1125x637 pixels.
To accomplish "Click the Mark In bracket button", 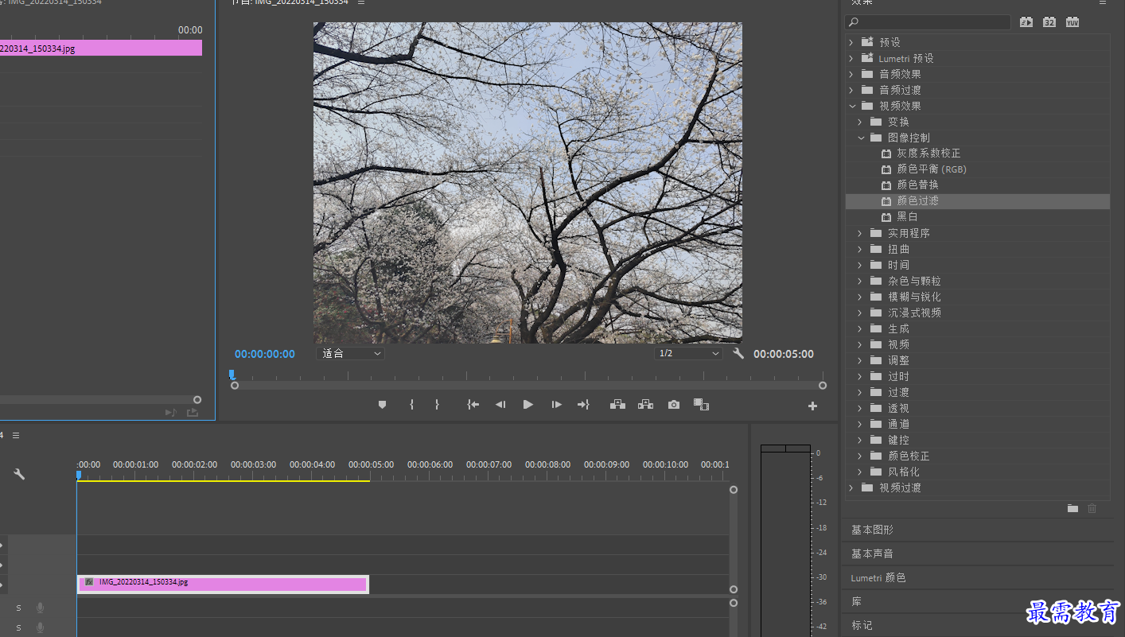I will pos(411,405).
